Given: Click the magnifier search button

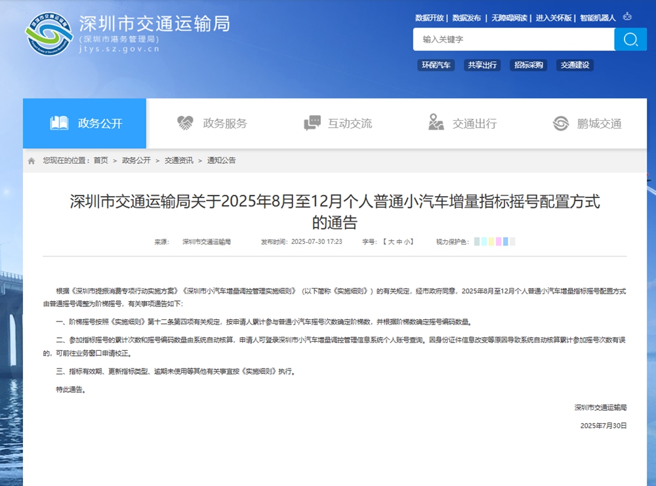Looking at the screenshot, I should tap(630, 39).
